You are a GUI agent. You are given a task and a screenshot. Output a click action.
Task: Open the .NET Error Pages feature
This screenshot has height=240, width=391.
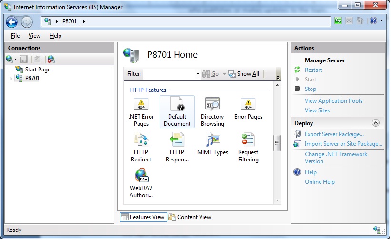141,111
